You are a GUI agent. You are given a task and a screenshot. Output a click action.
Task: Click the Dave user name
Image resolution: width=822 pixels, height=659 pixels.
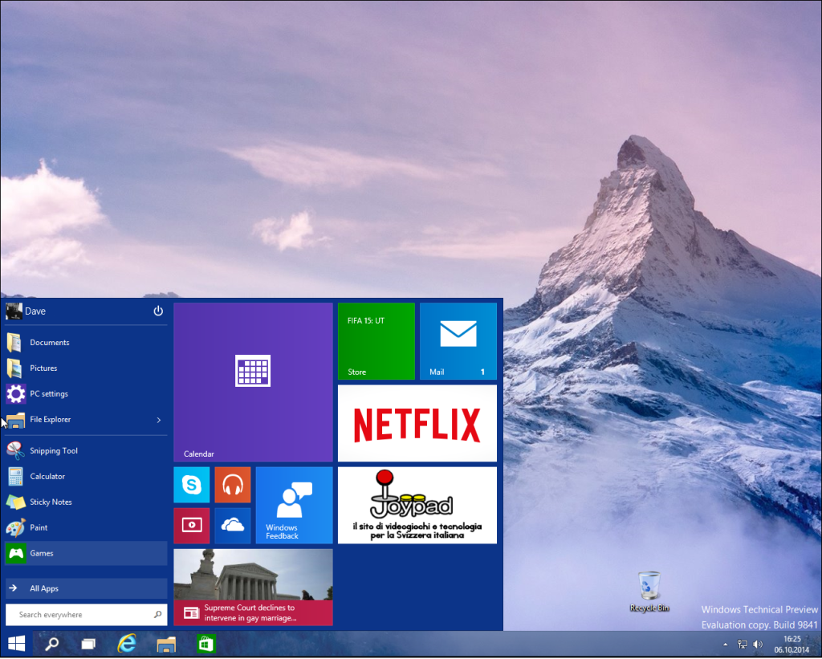35,311
